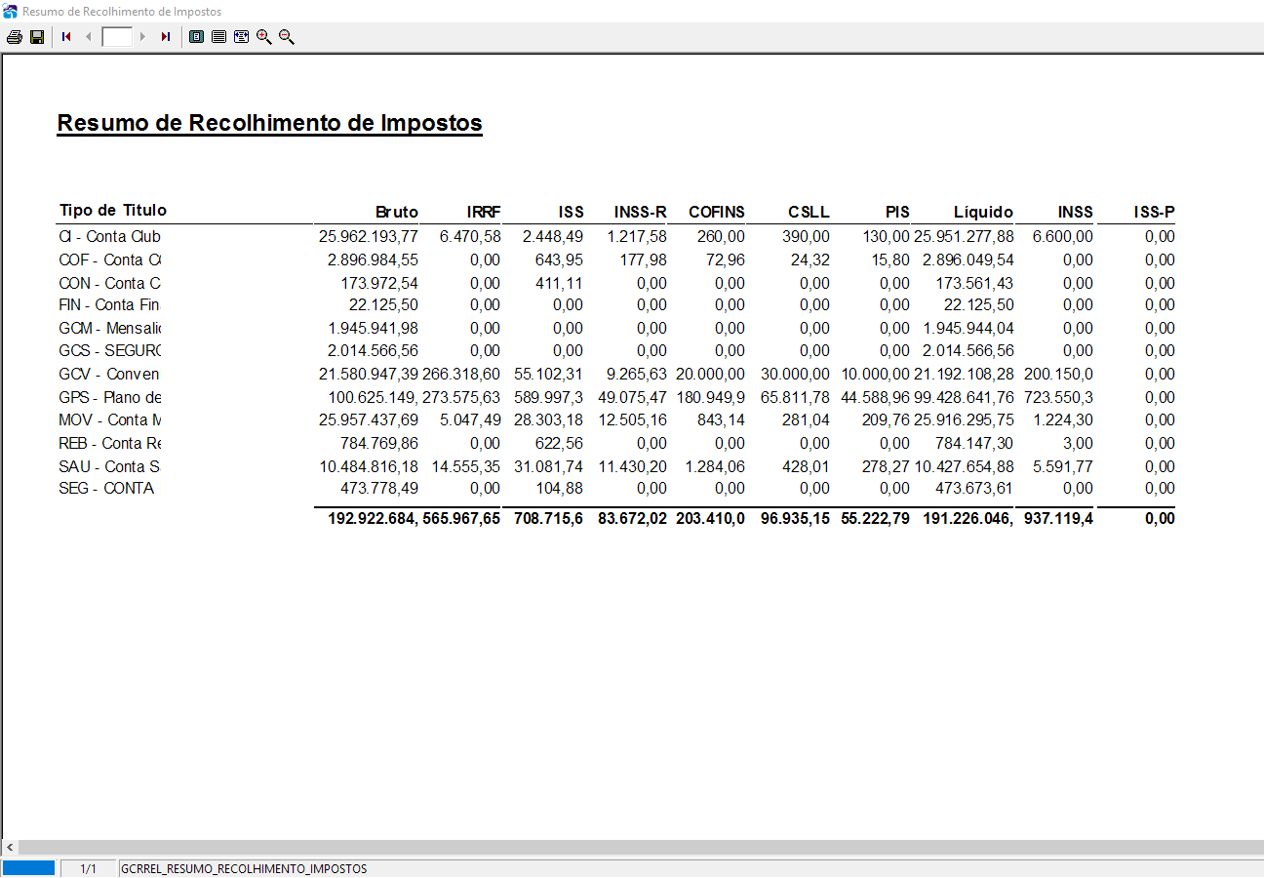The width and height of the screenshot is (1264, 878).
Task: Click the IRRF total 565.967,65
Action: point(461,518)
